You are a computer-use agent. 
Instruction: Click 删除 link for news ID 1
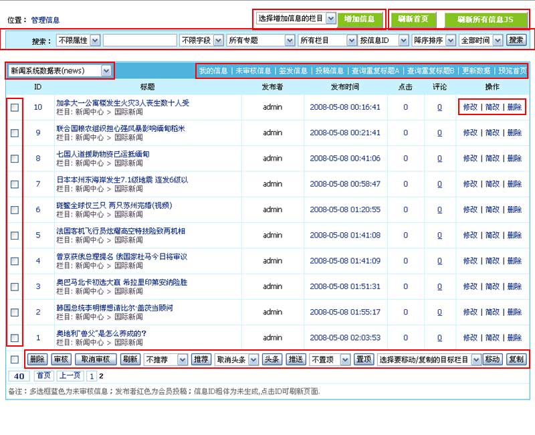(x=514, y=337)
